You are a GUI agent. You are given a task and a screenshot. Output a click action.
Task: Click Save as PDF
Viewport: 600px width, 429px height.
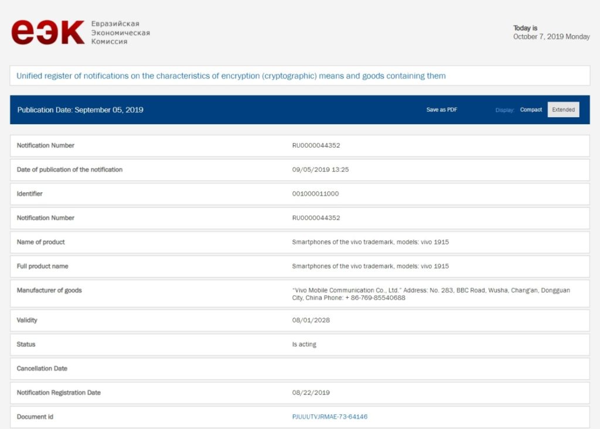442,110
